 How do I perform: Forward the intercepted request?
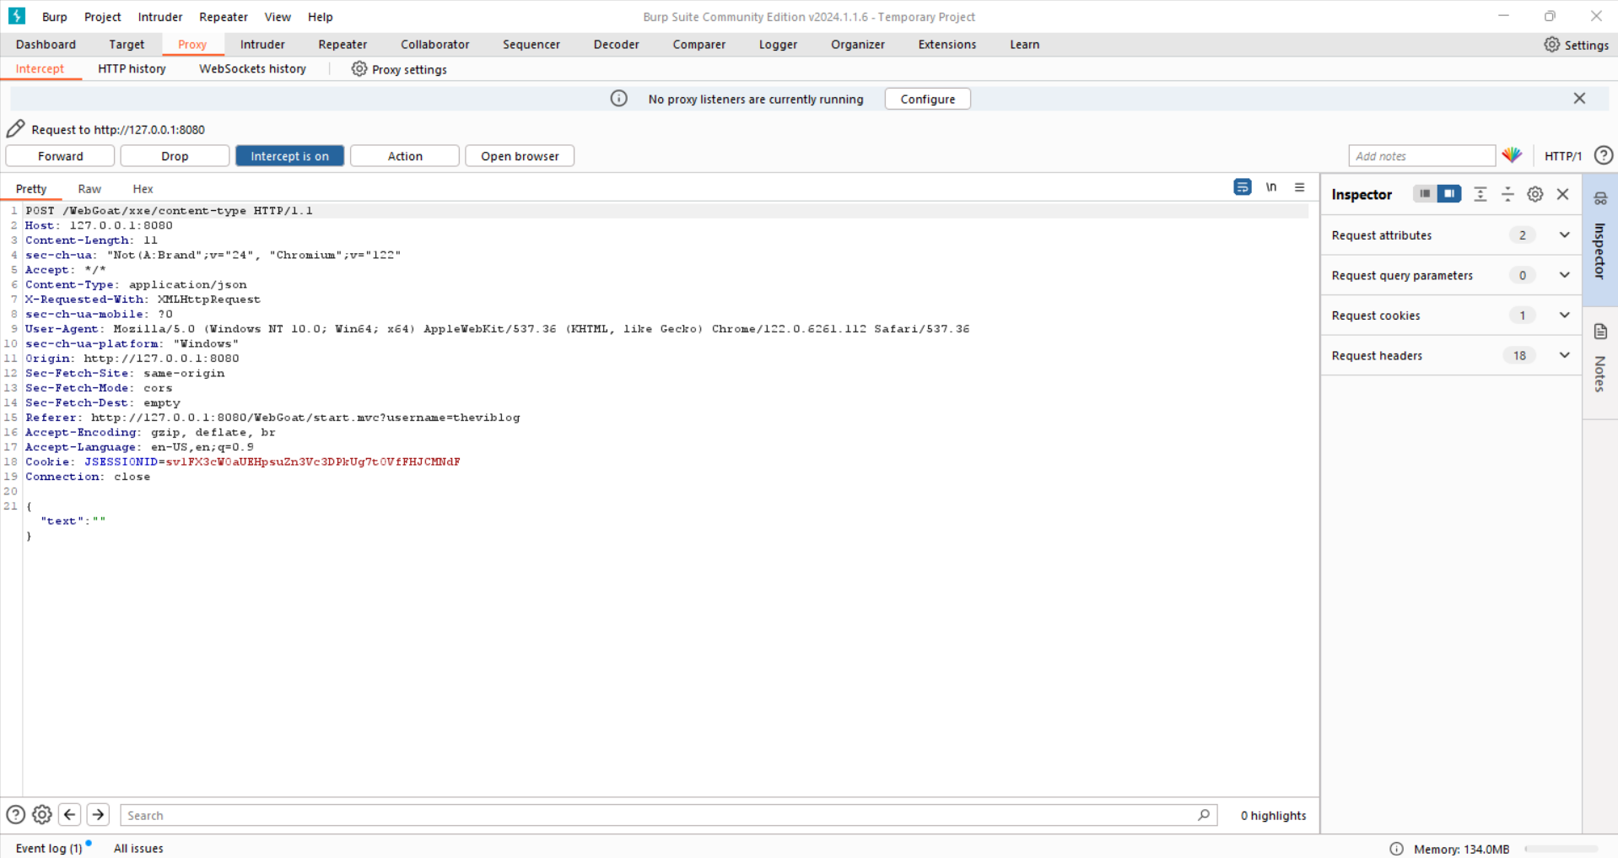click(60, 156)
